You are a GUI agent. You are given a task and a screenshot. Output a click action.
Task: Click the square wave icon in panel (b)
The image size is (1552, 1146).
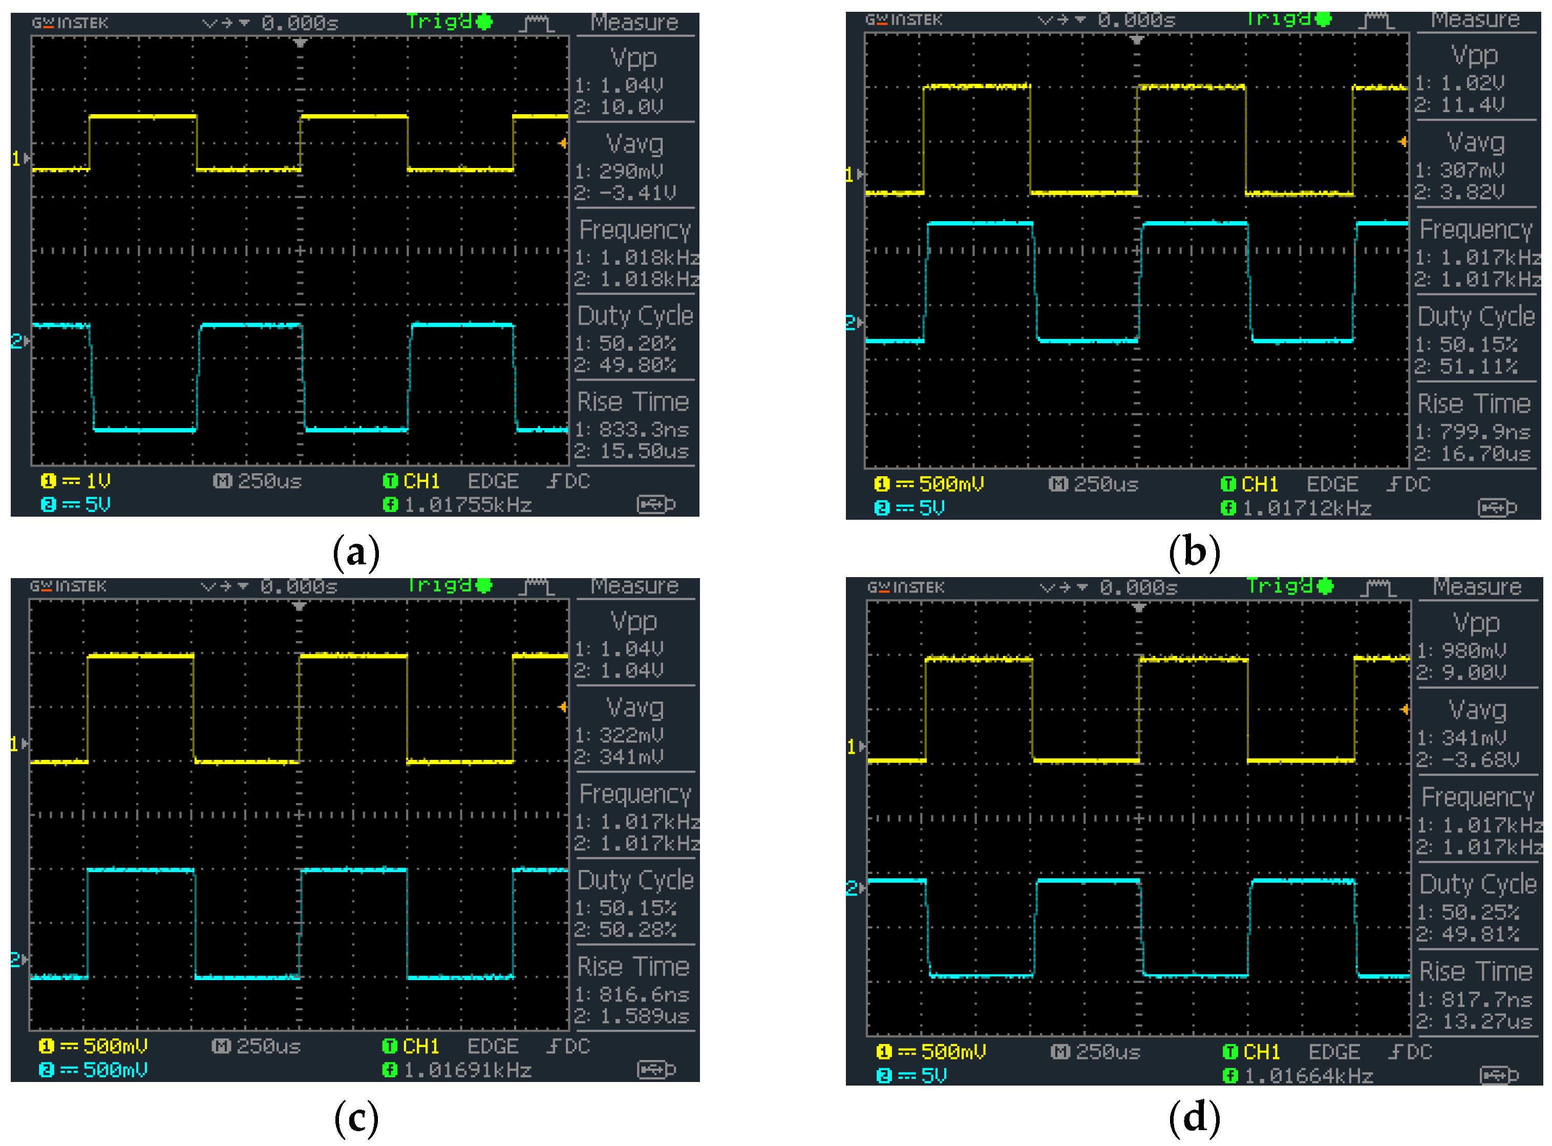click(x=1375, y=21)
